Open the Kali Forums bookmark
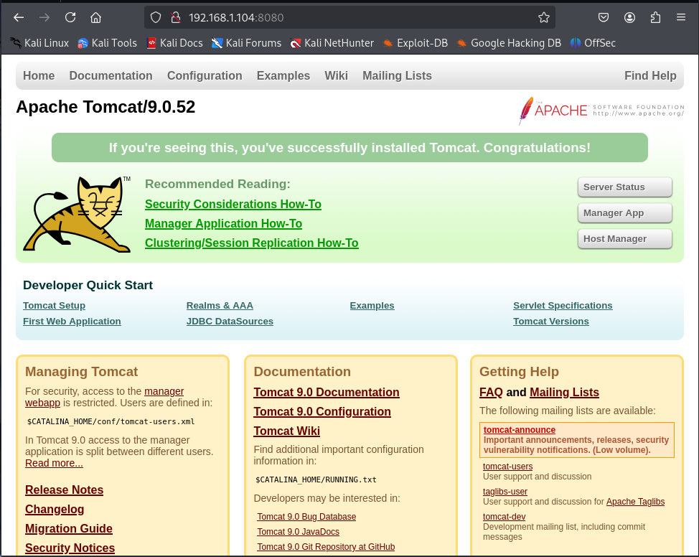Screen dimensions: 699x557 tap(247, 43)
